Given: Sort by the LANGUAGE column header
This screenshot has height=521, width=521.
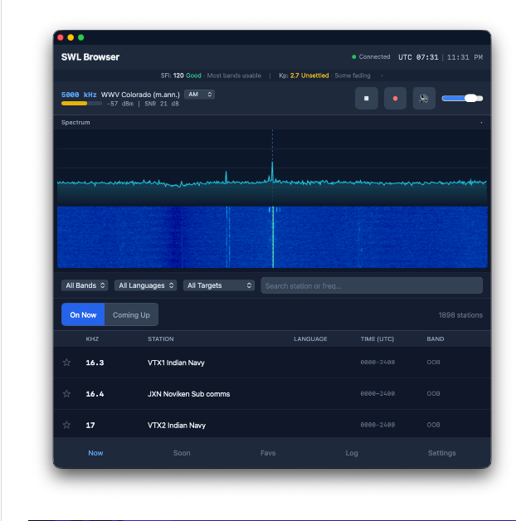Looking at the screenshot, I should [x=310, y=339].
